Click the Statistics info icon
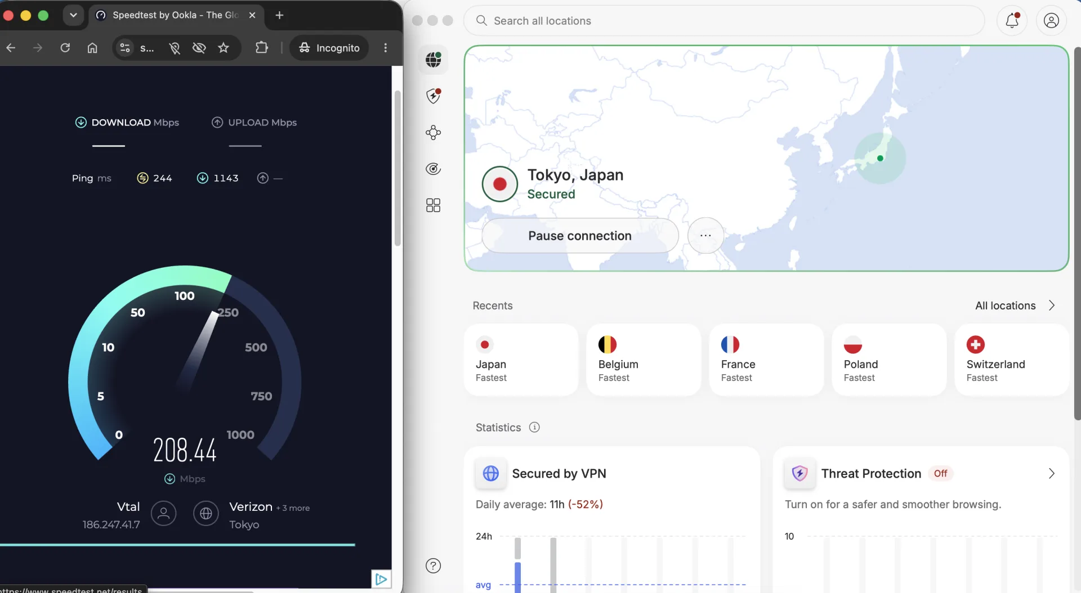 pyautogui.click(x=534, y=427)
